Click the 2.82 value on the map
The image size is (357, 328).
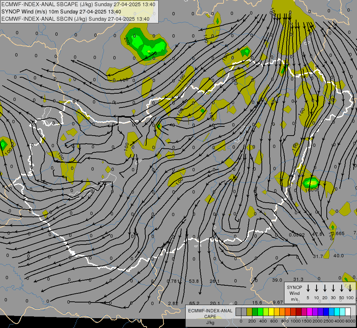click(173, 303)
